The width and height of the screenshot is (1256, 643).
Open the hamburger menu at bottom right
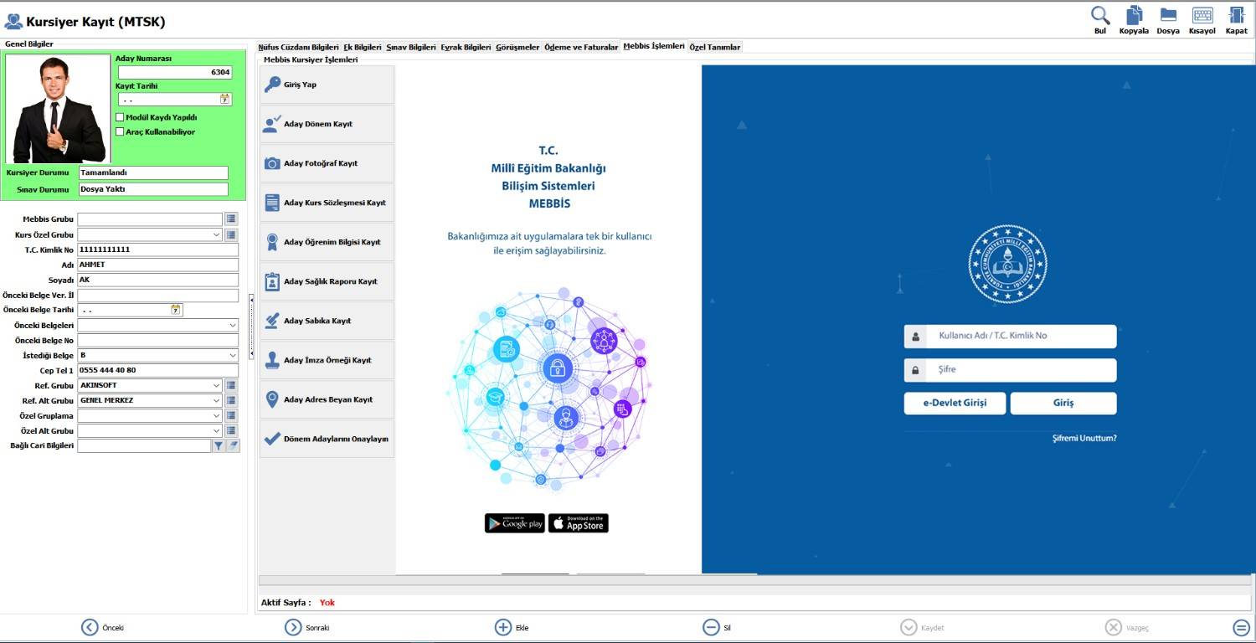(x=1241, y=627)
